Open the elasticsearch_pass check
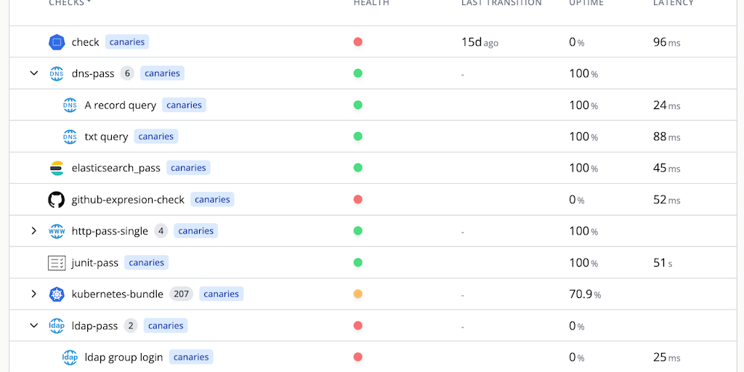The height and width of the screenshot is (372, 744). point(116,168)
